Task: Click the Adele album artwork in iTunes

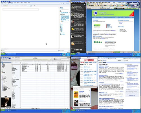Action: [x=6, y=103]
